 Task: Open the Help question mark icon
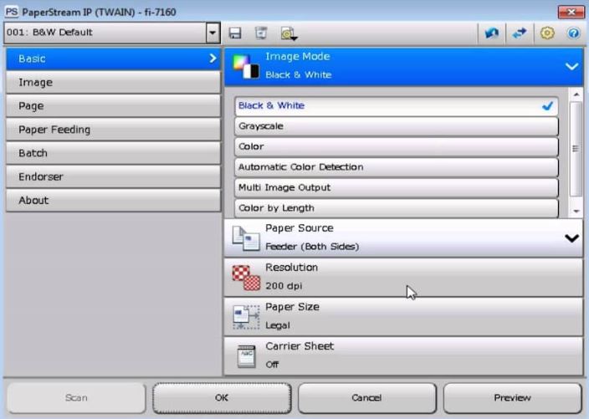pos(573,33)
